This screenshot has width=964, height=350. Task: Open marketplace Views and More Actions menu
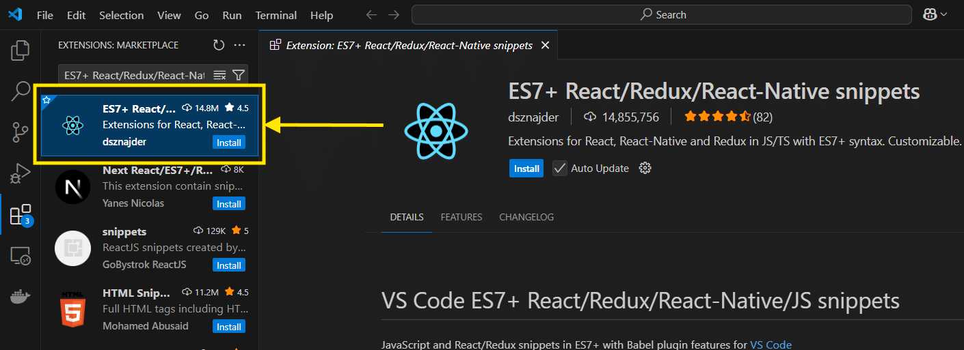click(x=239, y=45)
